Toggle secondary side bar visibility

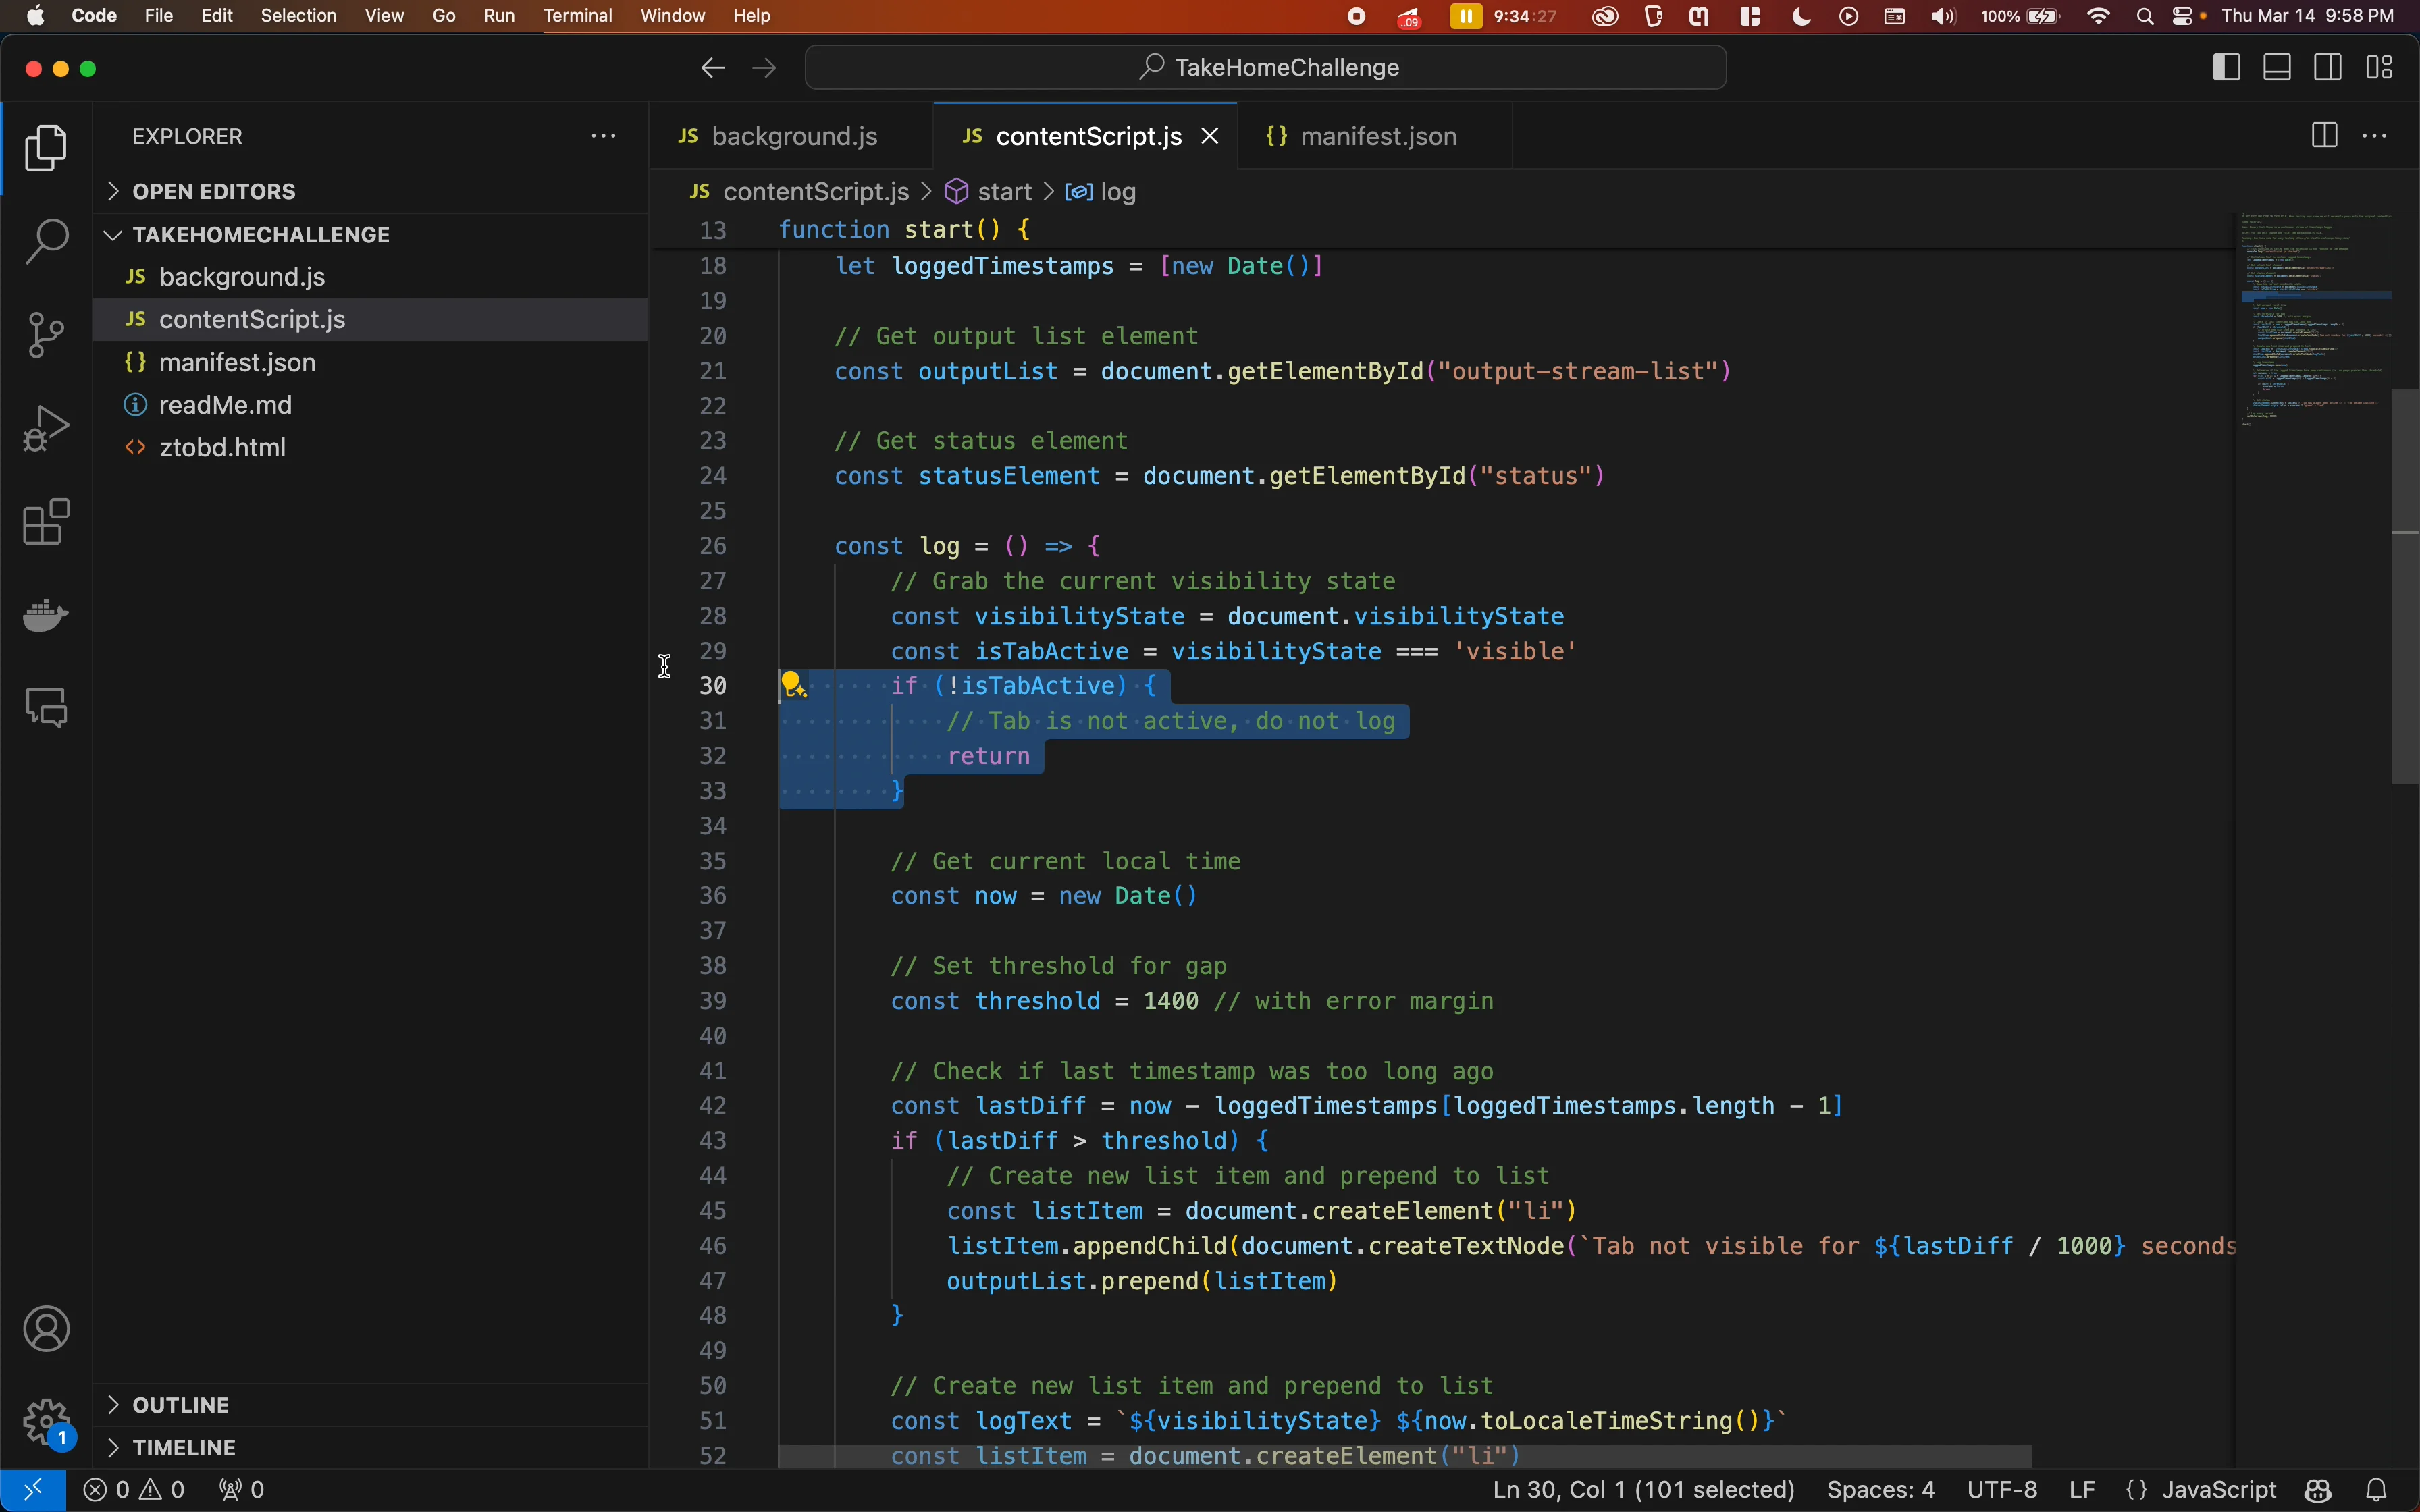(2328, 68)
